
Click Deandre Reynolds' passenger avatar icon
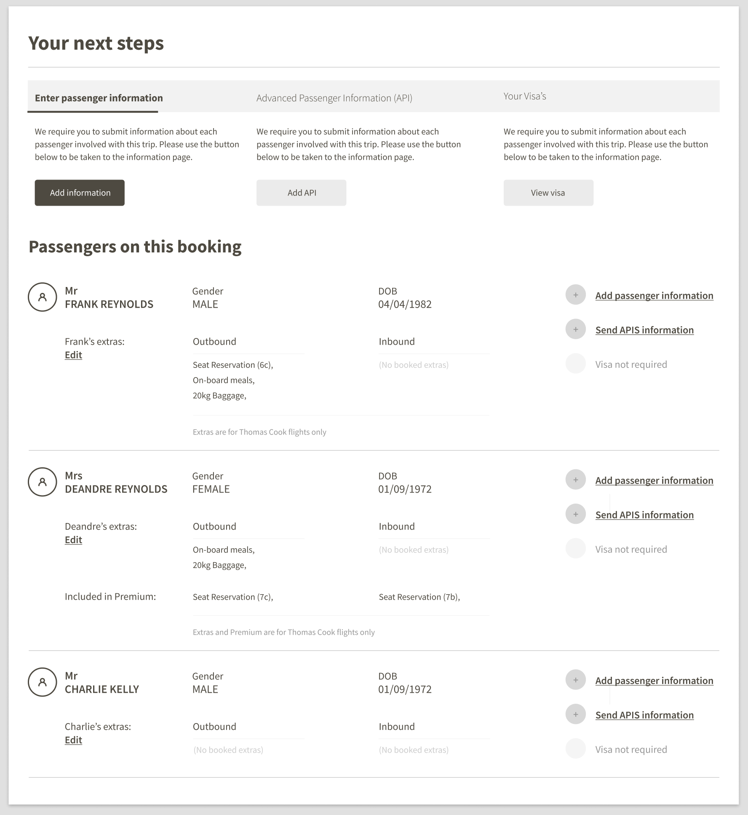point(42,482)
